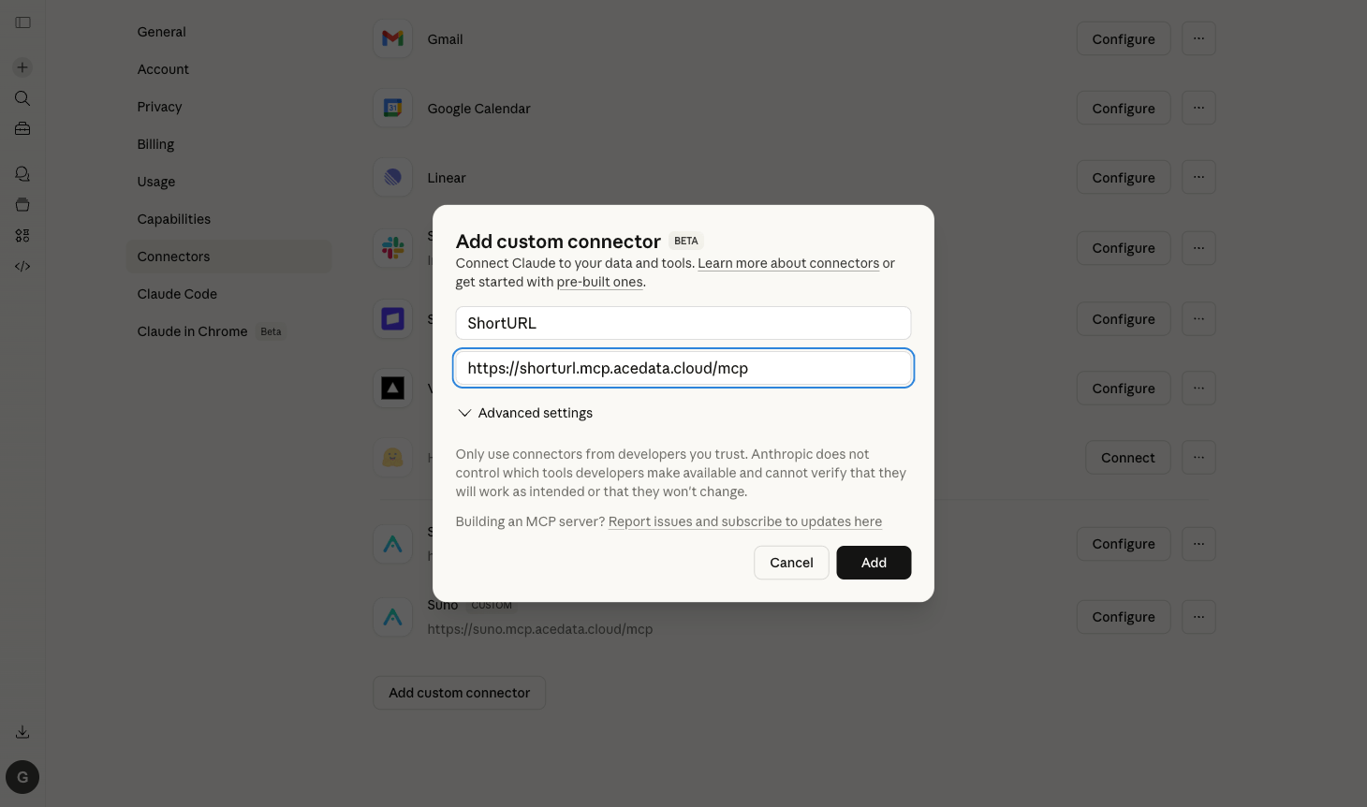The image size is (1367, 807).
Task: Click the Gmail connector icon
Action: 393,39
